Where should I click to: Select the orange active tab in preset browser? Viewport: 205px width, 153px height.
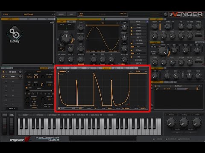pyautogui.click(x=10, y=19)
